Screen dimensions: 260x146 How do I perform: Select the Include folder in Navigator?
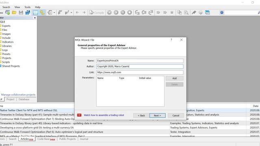tap(6, 38)
